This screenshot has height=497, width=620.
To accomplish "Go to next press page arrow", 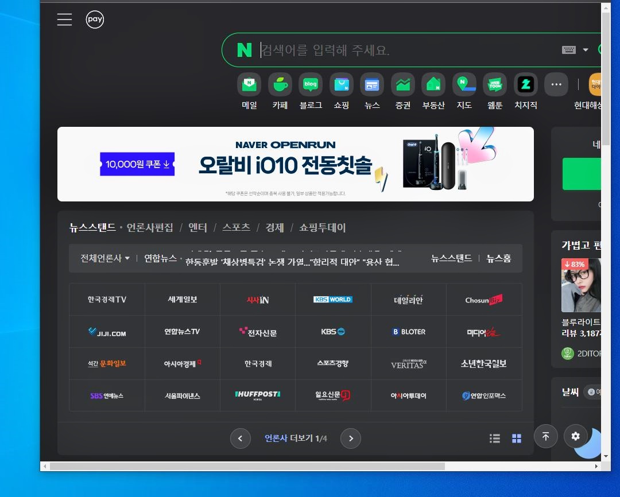I will click(351, 438).
